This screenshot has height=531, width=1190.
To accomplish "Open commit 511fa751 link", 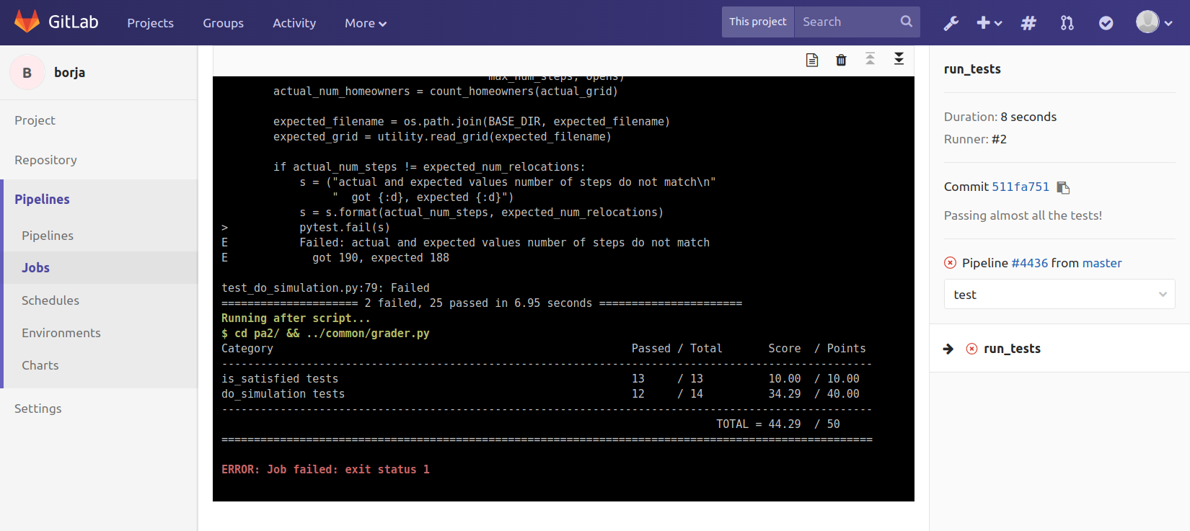I will coord(1020,187).
